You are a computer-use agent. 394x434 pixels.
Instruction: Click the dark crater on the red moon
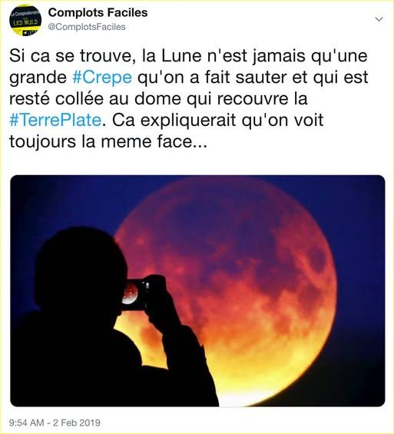(317, 260)
